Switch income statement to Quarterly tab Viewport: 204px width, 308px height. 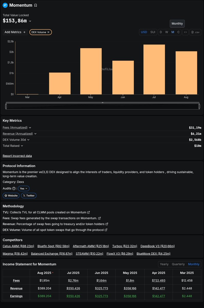178,264
